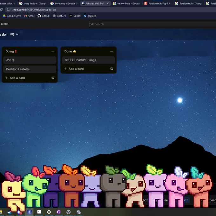Open the BLOG: ChatGPT Bangs card
Screen dimensions: 216x216
(88, 60)
